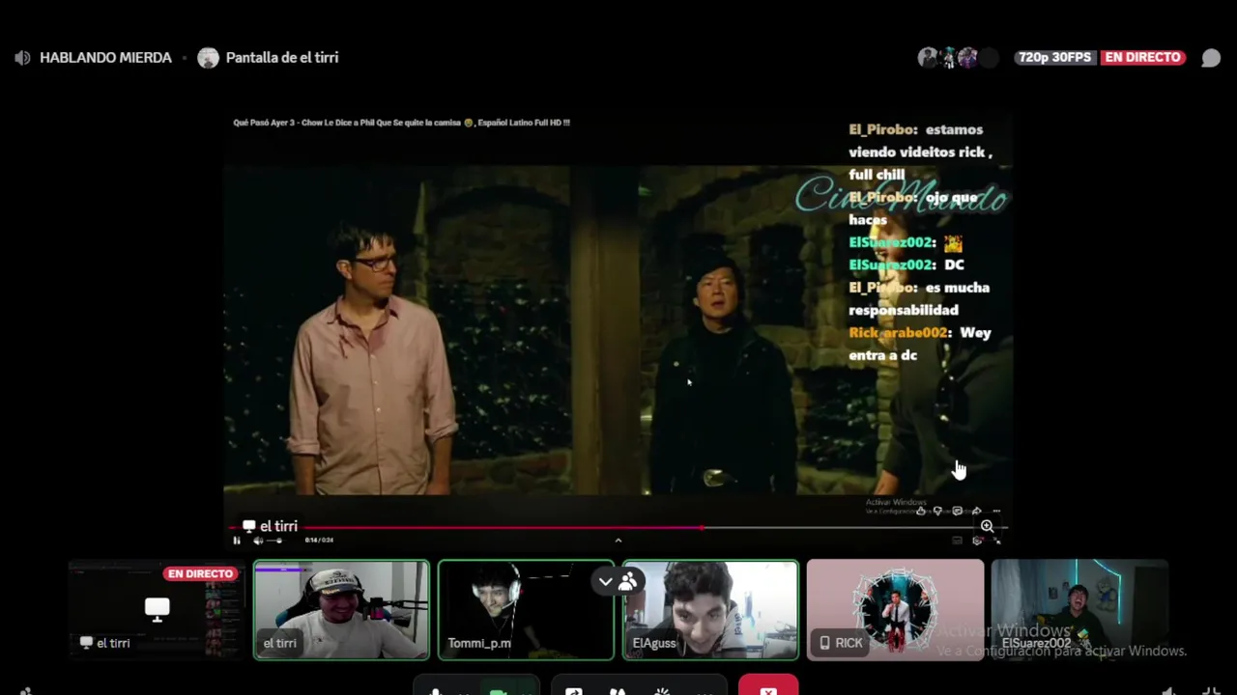The width and height of the screenshot is (1237, 695).
Task: Click the ElSuarez002 'DC' chat message
Action: coord(906,264)
